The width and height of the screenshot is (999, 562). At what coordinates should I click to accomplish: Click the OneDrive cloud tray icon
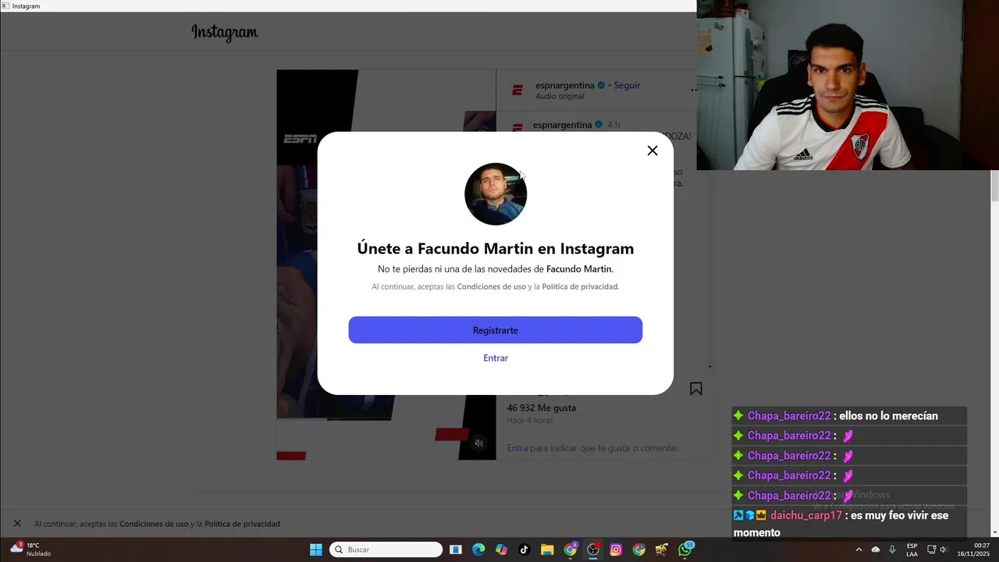click(x=876, y=550)
